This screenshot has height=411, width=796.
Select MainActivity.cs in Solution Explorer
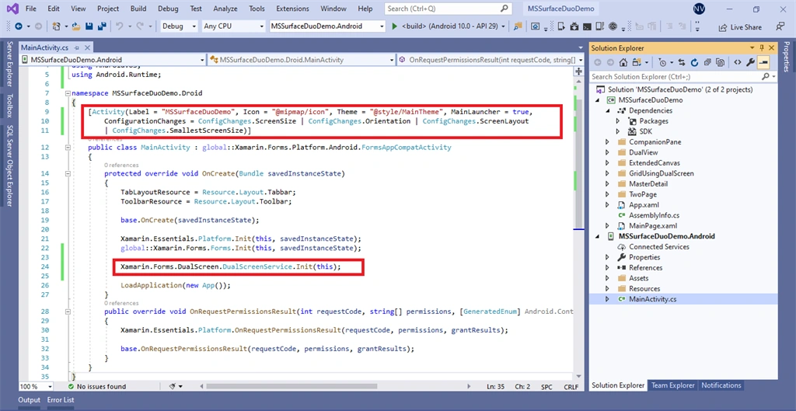[x=652, y=299]
